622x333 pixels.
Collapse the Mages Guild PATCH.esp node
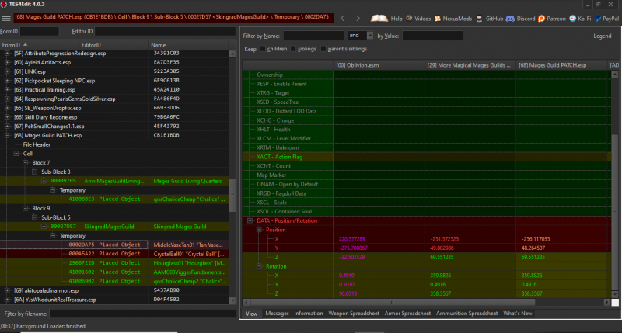tap(7, 135)
